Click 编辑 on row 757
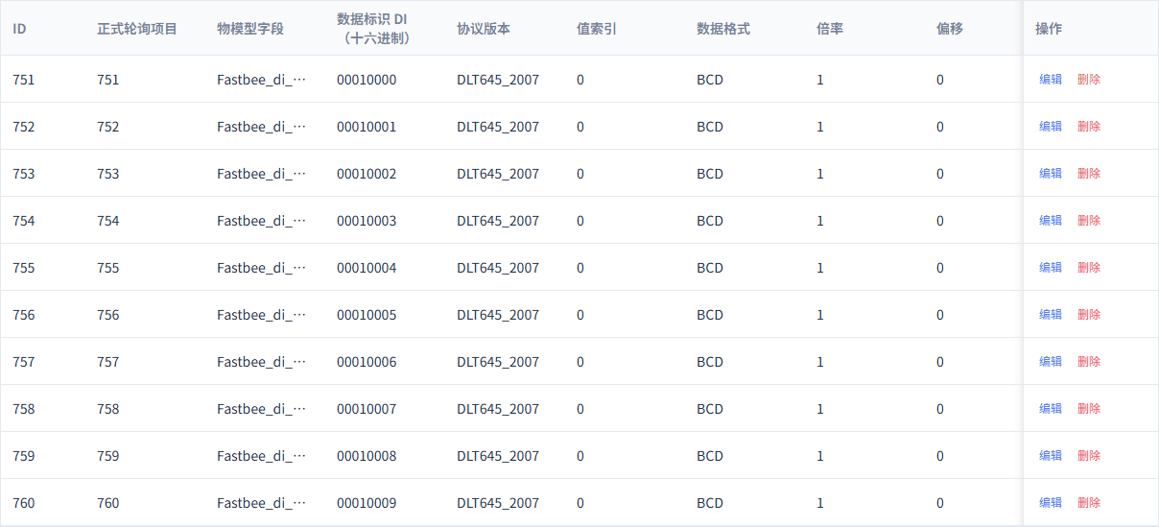Image resolution: width=1159 pixels, height=527 pixels. (x=1051, y=362)
